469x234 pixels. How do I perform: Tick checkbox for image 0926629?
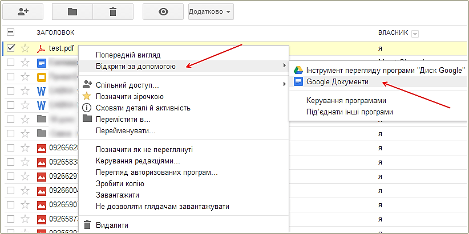10,176
